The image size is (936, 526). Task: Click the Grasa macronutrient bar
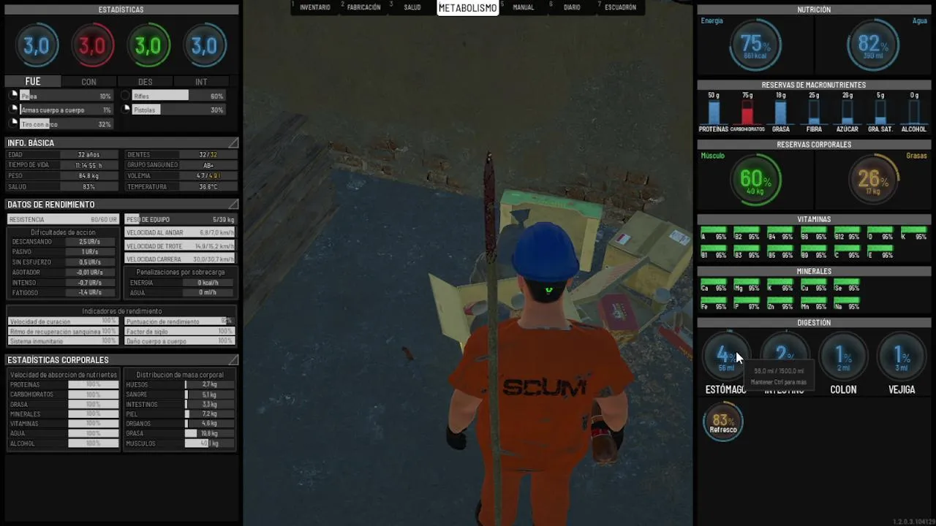[x=780, y=113]
